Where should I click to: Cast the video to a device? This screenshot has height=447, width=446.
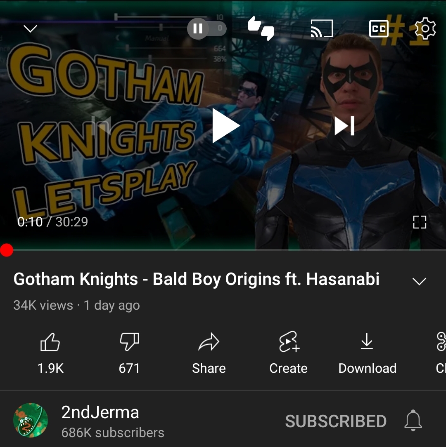pyautogui.click(x=322, y=28)
